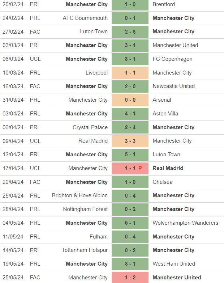This screenshot has height=283, width=224.
Task: Open Aston Villa team link
Action: click(x=165, y=114)
